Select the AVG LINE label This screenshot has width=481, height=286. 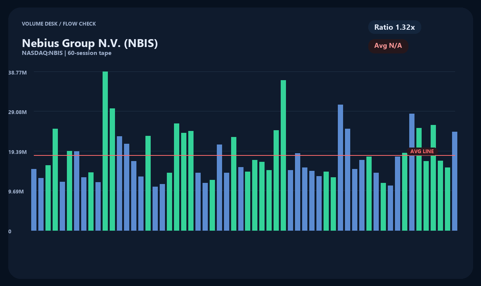(x=422, y=151)
